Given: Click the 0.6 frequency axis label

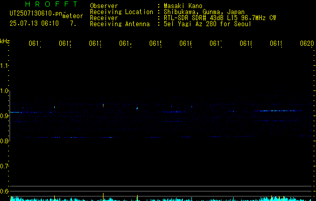Looking at the screenshot, I should pos(5,191).
